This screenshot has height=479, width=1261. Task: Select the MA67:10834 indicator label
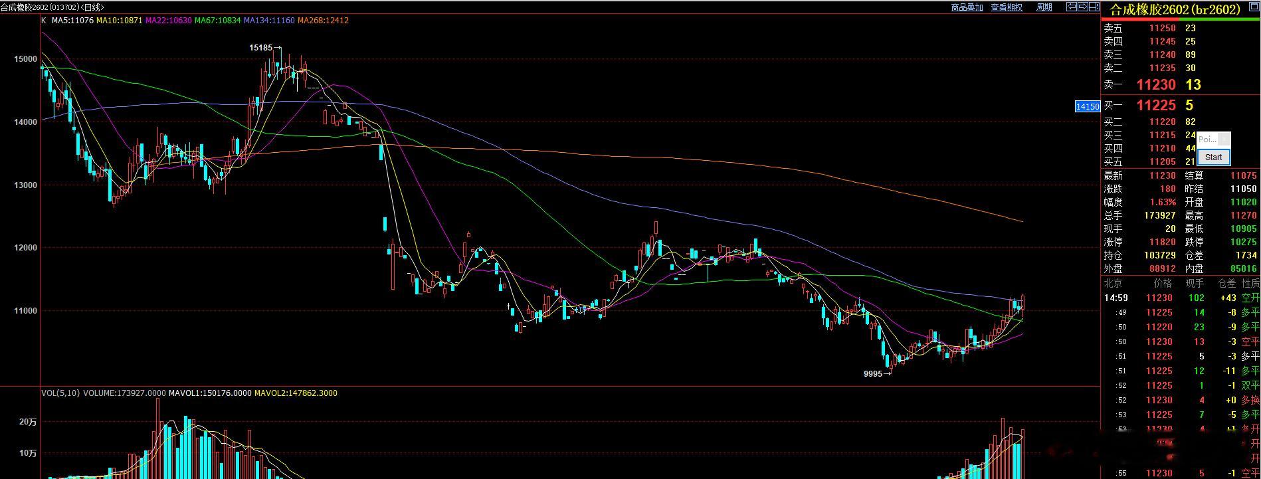(217, 21)
